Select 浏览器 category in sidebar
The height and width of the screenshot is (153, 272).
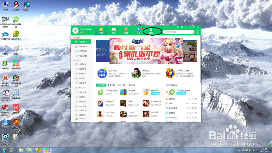(81, 78)
